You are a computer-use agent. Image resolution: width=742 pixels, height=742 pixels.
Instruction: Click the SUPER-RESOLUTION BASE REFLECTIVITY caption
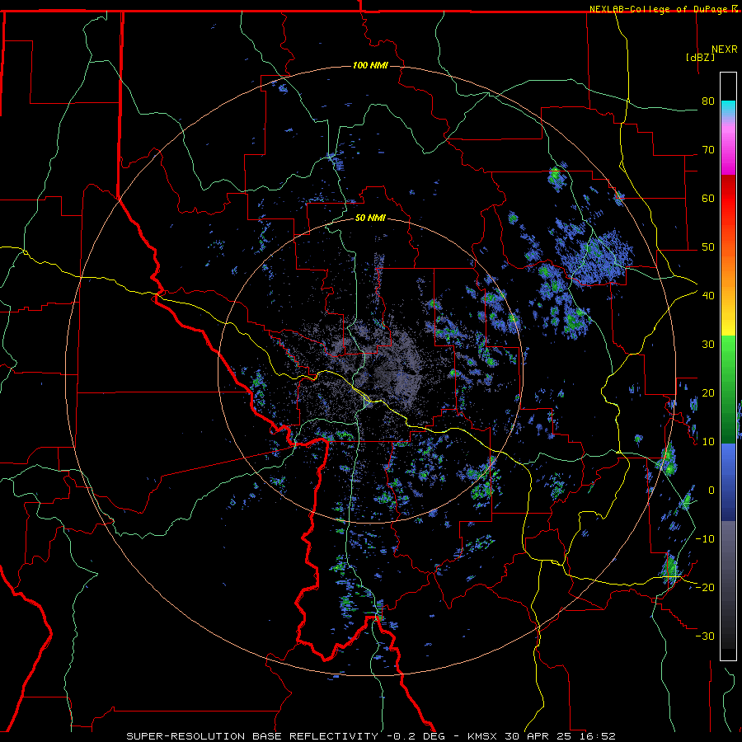point(252,736)
